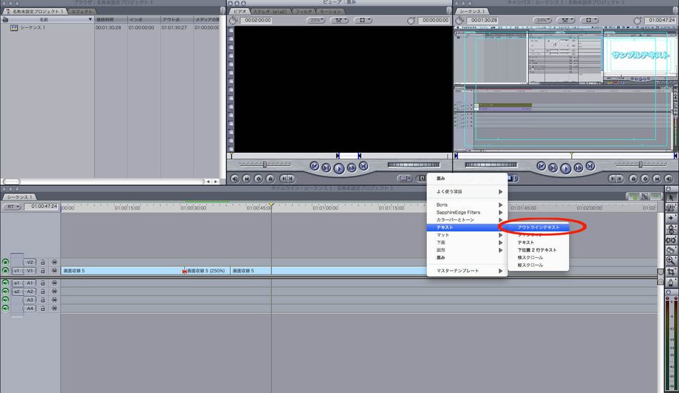Viewport: 679px width, 393px height.
Task: Mute the A1 audio track
Action: click(6, 283)
